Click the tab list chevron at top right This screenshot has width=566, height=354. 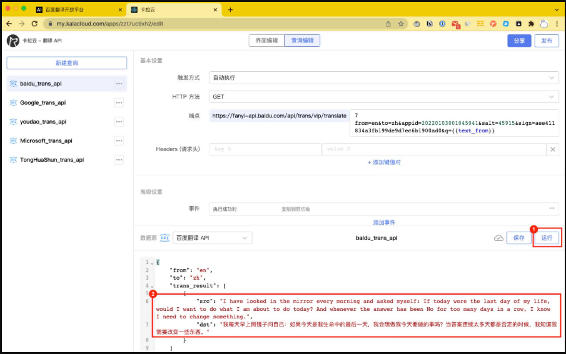click(x=557, y=10)
